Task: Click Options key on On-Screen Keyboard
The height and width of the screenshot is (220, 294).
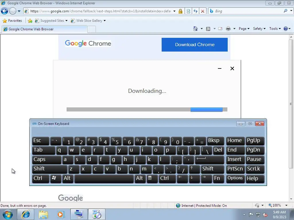Action: pyautogui.click(x=235, y=179)
